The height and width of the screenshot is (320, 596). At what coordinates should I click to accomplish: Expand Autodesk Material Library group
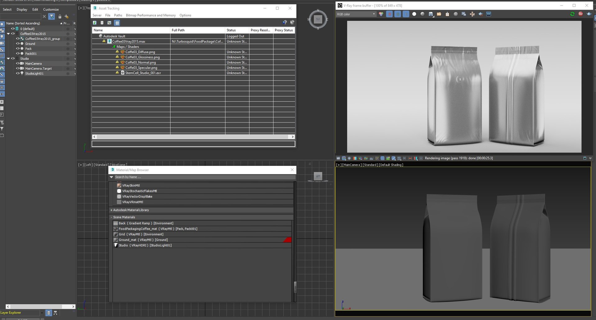point(111,210)
